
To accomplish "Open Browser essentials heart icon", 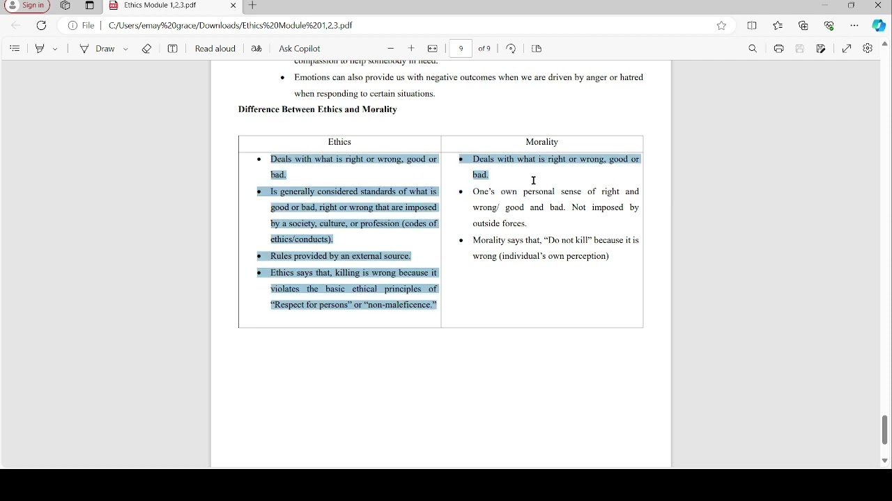I will 829,26.
